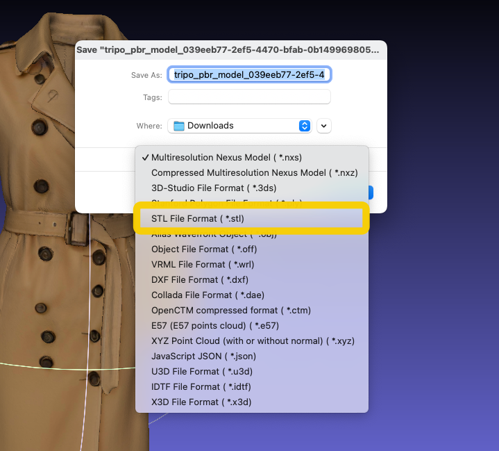Click the Tags input field
Screen dimensions: 499x451
tap(250, 97)
